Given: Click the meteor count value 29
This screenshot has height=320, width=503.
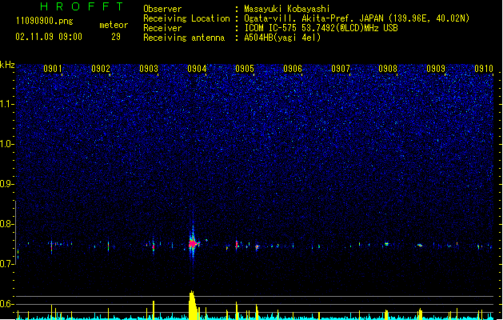Looking at the screenshot, I should click(x=116, y=37).
